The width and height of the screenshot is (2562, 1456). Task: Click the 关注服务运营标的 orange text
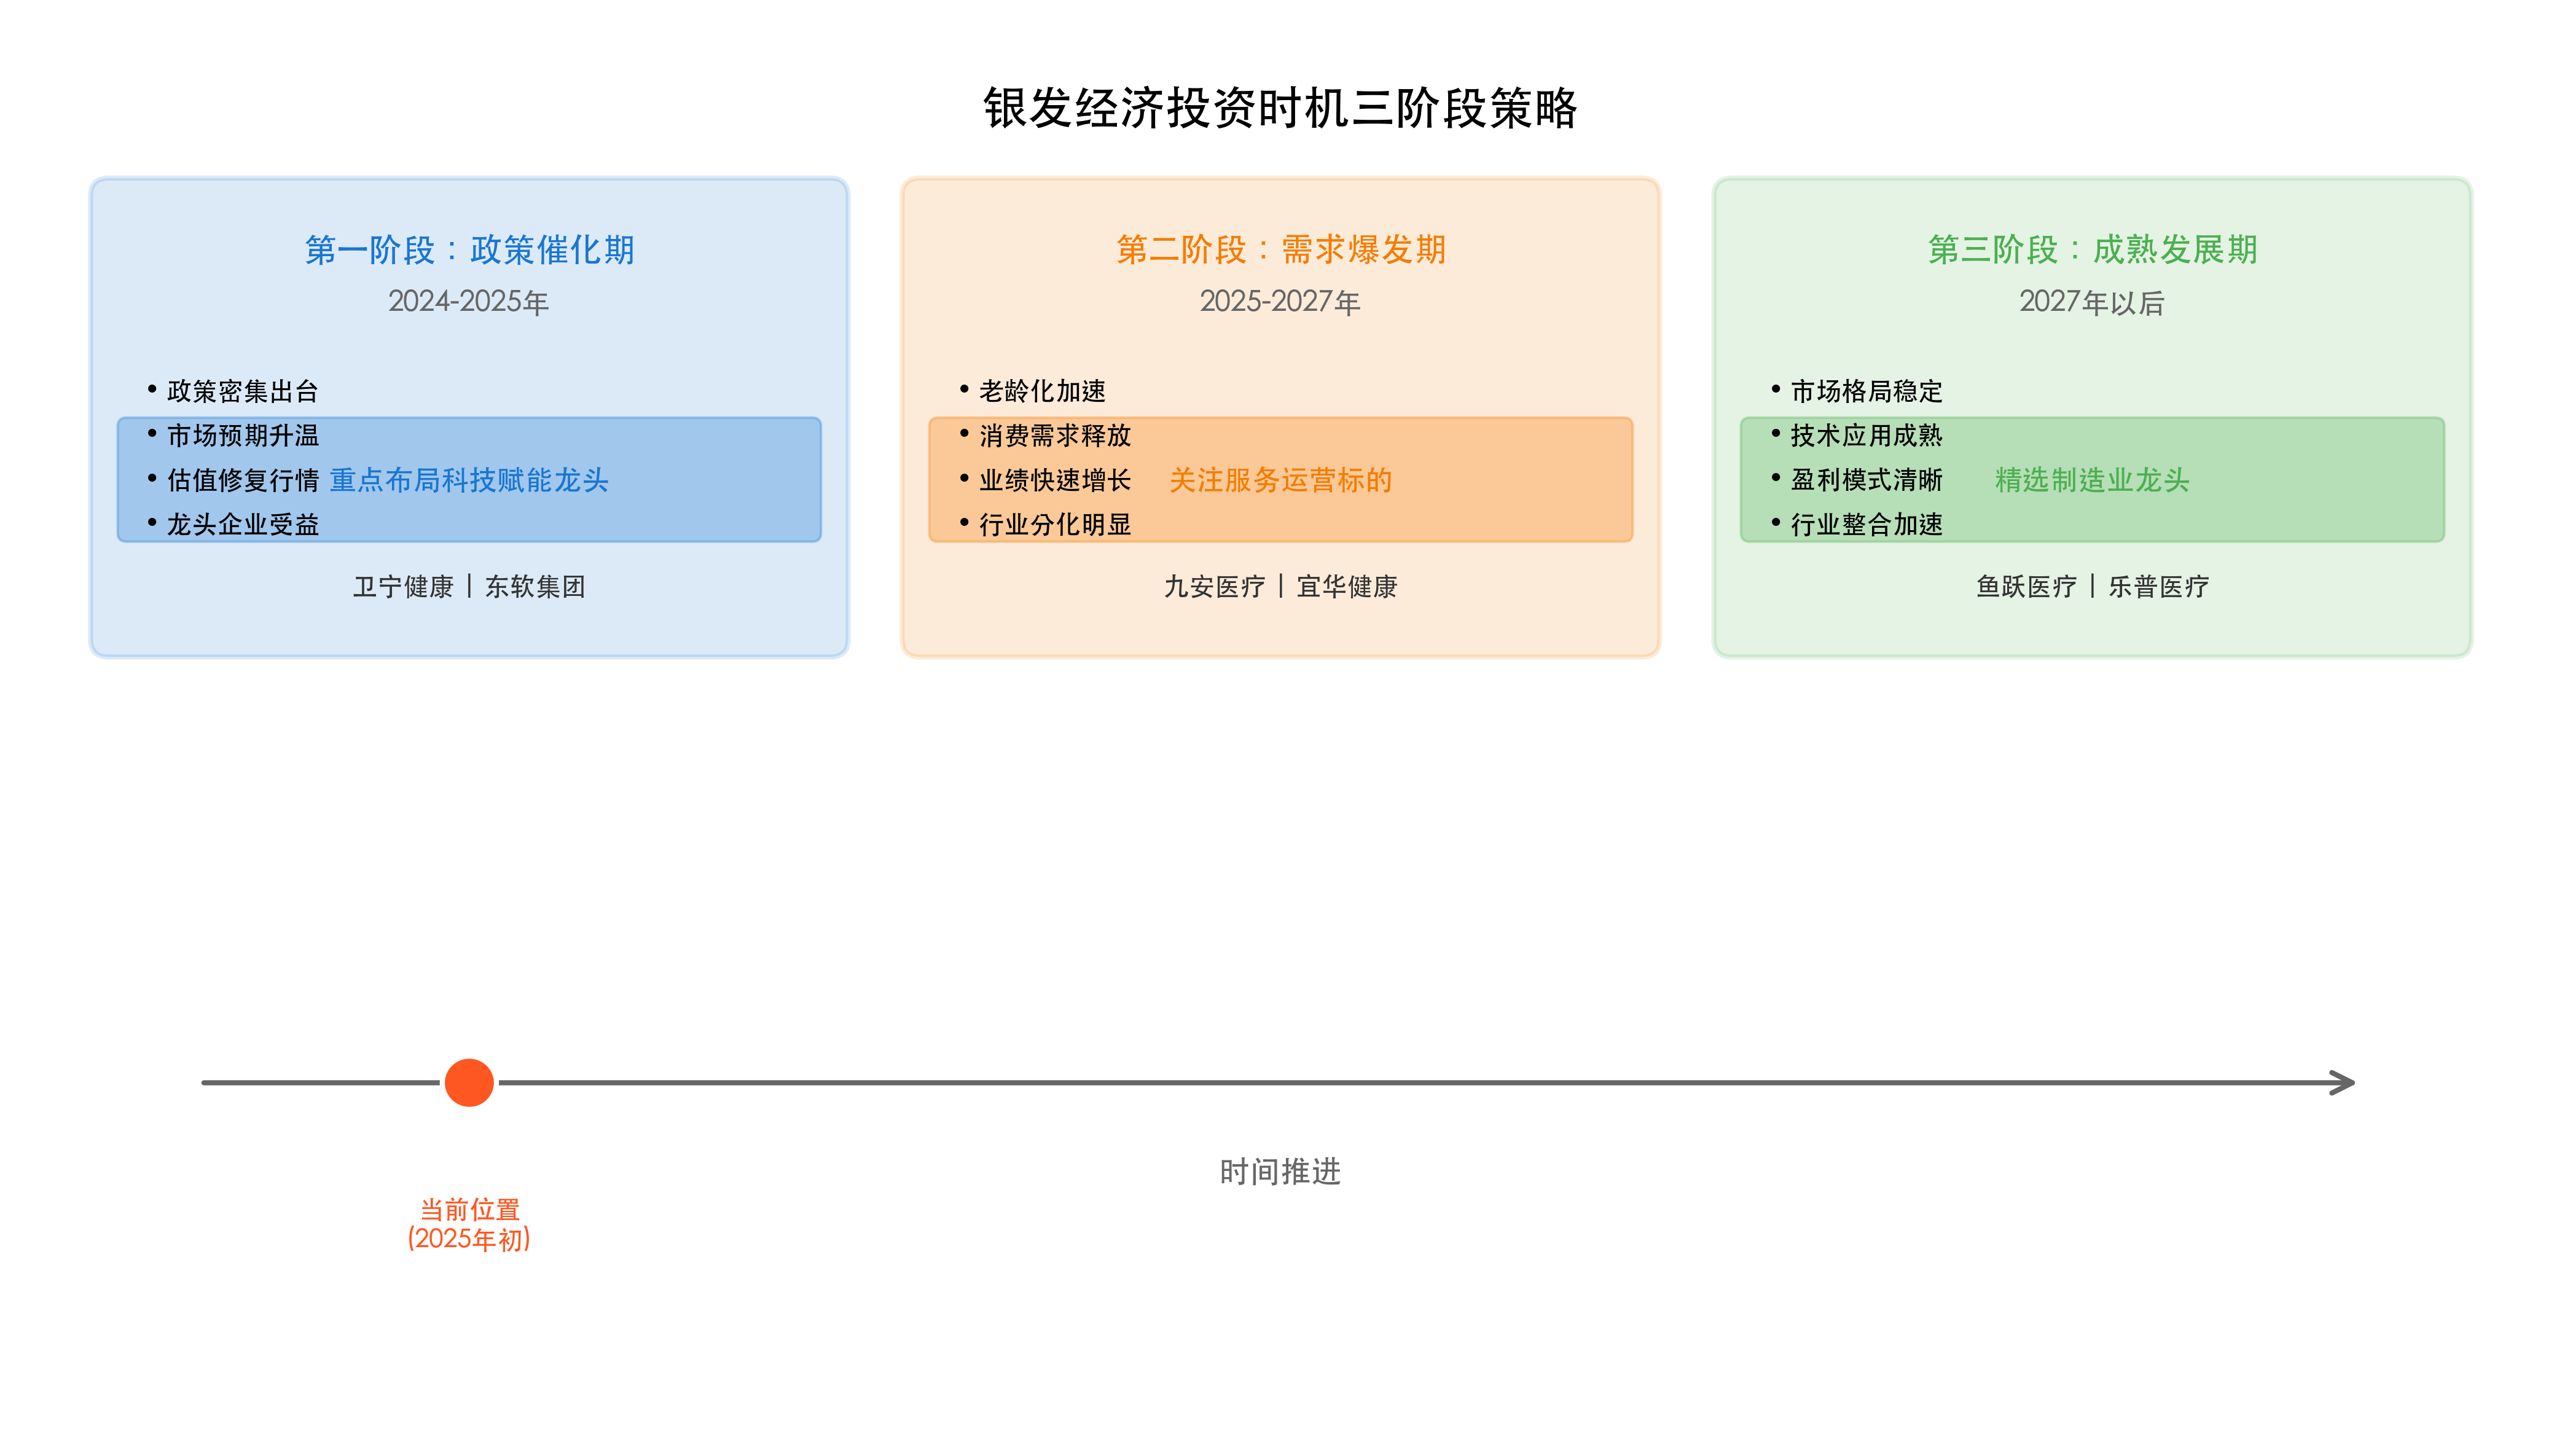(1280, 481)
